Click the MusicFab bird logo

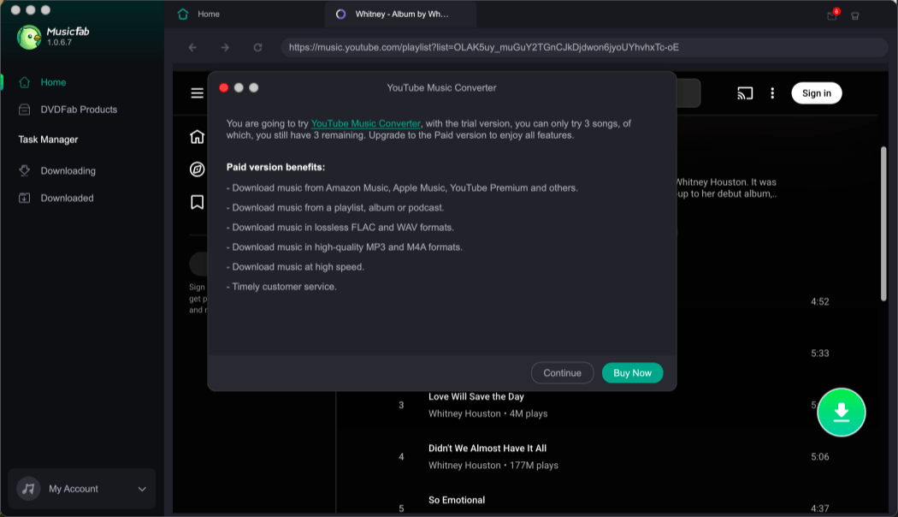pyautogui.click(x=28, y=38)
